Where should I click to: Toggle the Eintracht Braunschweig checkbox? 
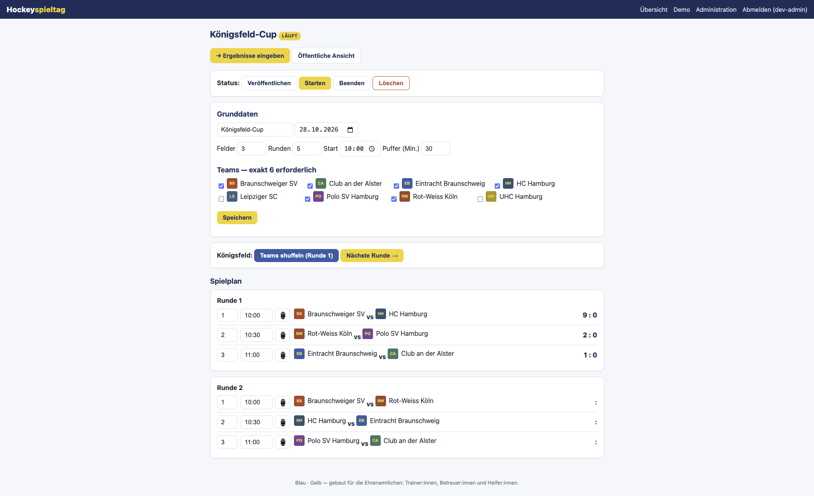click(396, 186)
